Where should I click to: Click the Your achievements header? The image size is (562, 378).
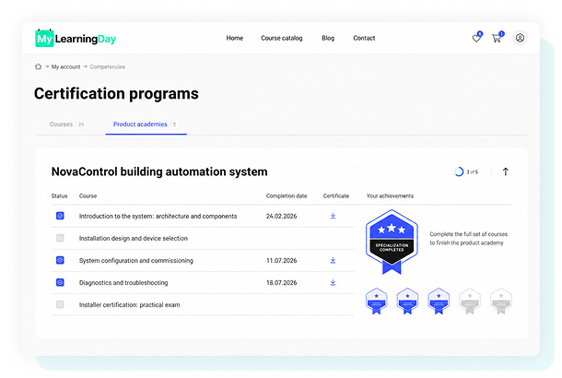coord(390,195)
